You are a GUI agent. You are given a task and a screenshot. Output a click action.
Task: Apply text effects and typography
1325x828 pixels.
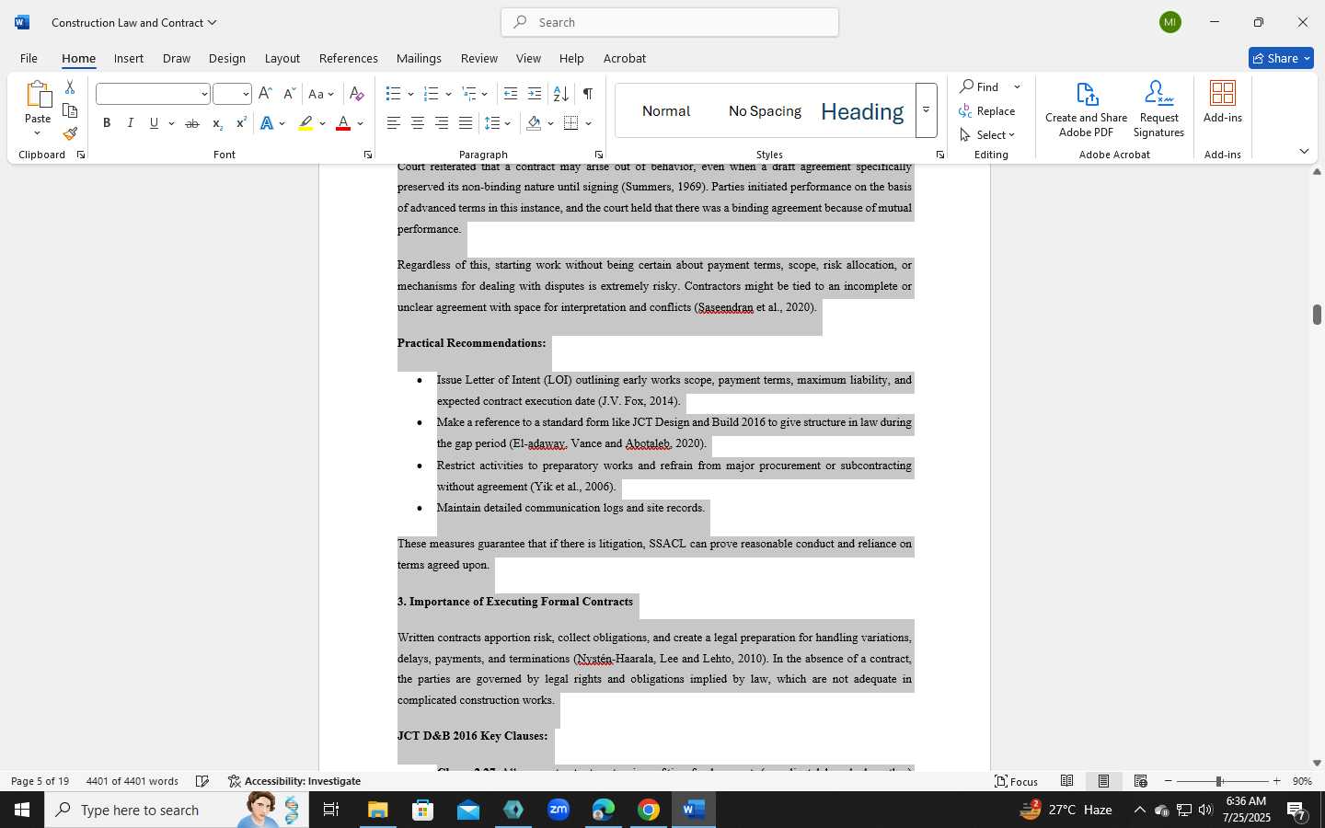click(x=267, y=123)
